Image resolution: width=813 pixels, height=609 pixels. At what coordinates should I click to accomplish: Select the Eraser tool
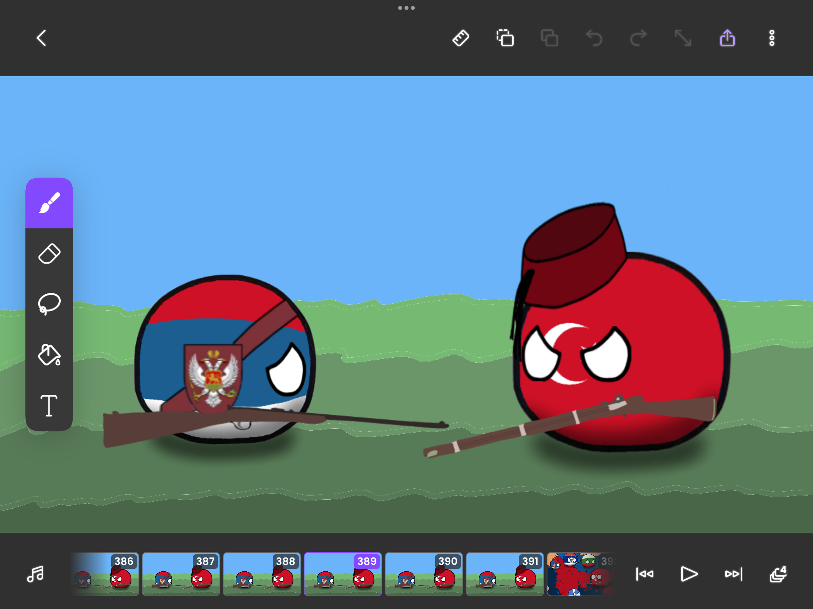(49, 254)
